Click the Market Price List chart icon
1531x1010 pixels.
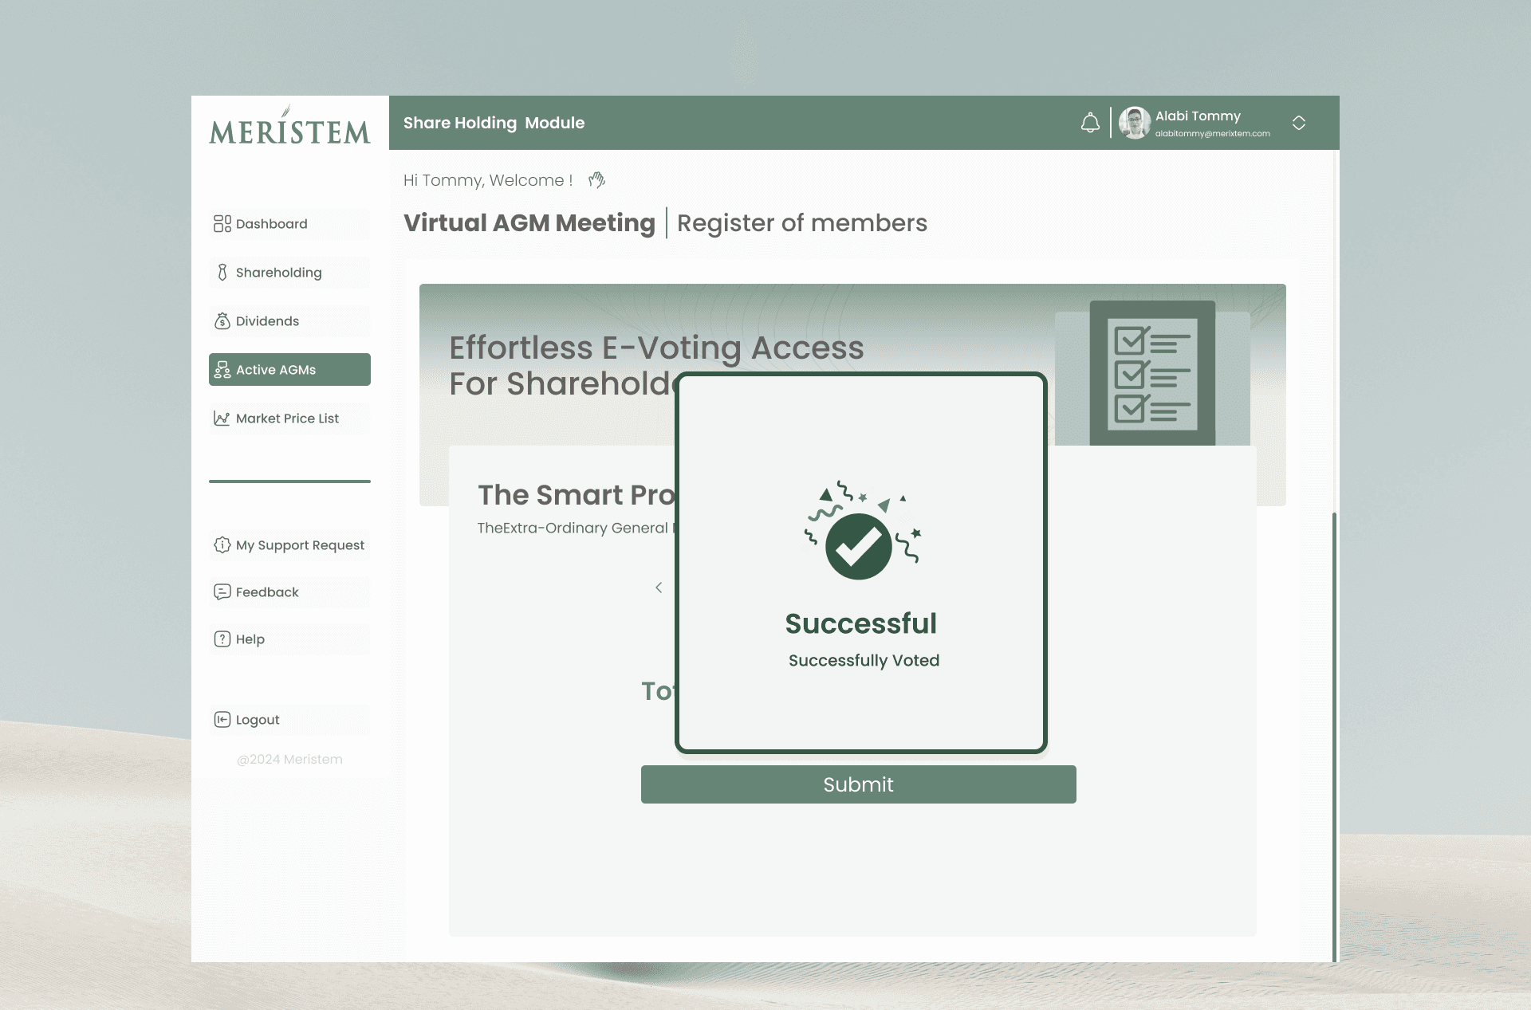tap(222, 419)
